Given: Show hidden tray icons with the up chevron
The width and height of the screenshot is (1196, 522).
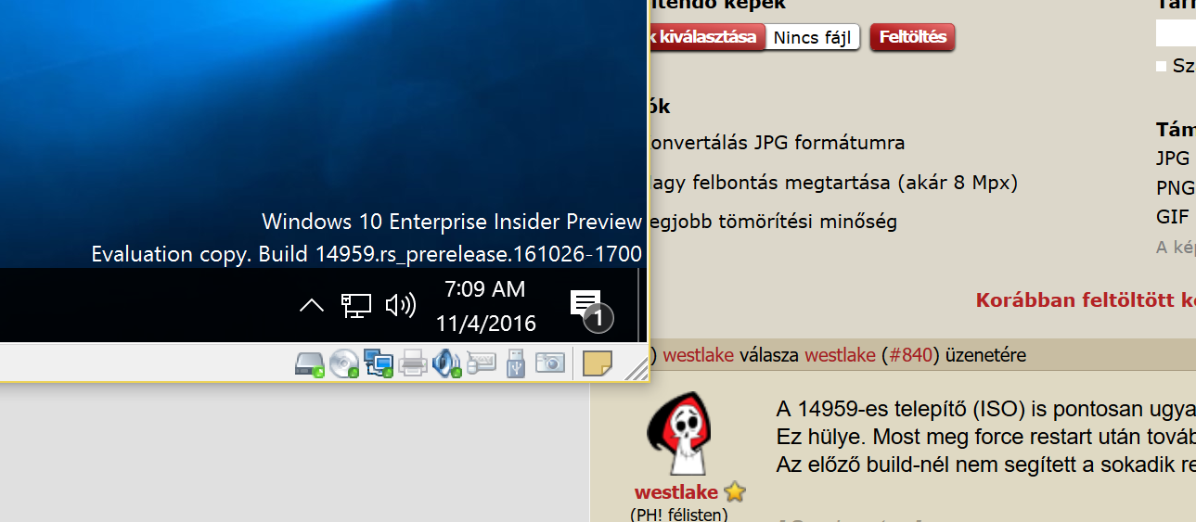Looking at the screenshot, I should (x=312, y=305).
